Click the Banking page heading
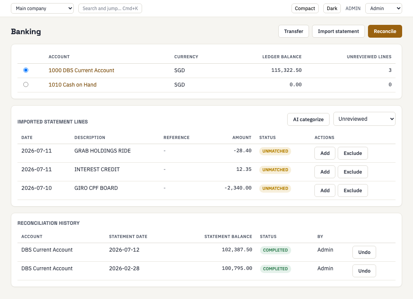Screen dimensions: 413x299 (26, 31)
